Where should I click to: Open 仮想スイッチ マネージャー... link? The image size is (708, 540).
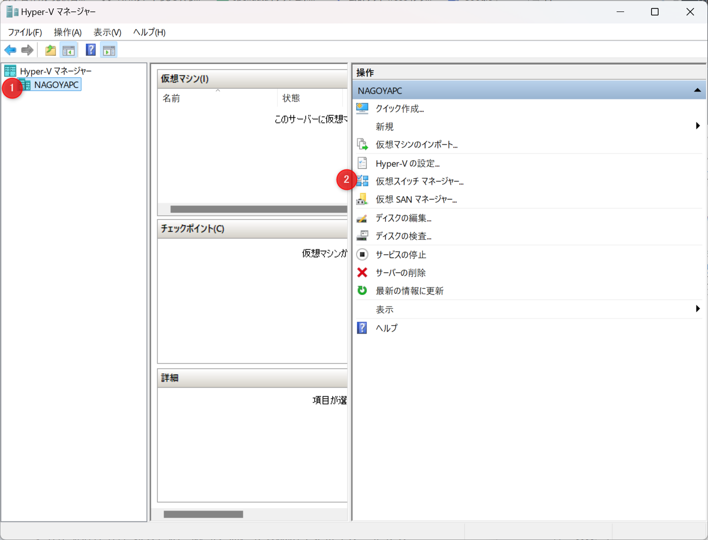(x=420, y=181)
